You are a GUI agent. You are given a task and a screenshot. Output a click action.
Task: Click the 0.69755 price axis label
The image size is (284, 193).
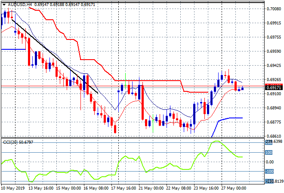274,37
